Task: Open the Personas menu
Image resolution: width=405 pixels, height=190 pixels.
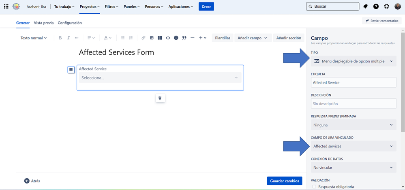Action: pos(154,6)
